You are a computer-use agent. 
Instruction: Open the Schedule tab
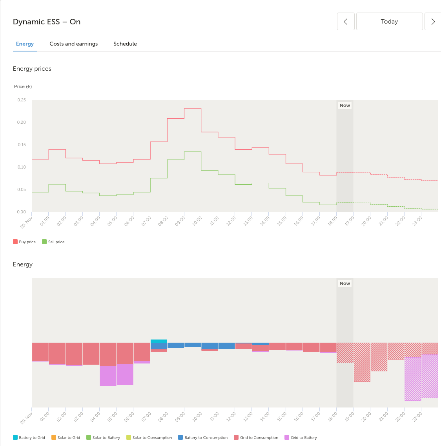click(x=125, y=44)
